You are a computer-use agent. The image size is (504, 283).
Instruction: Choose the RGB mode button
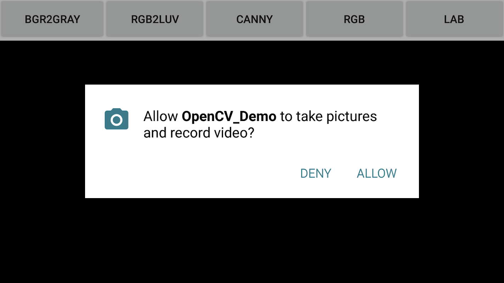[354, 19]
